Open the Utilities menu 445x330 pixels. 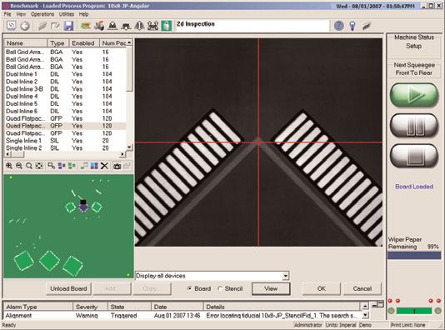click(x=67, y=14)
